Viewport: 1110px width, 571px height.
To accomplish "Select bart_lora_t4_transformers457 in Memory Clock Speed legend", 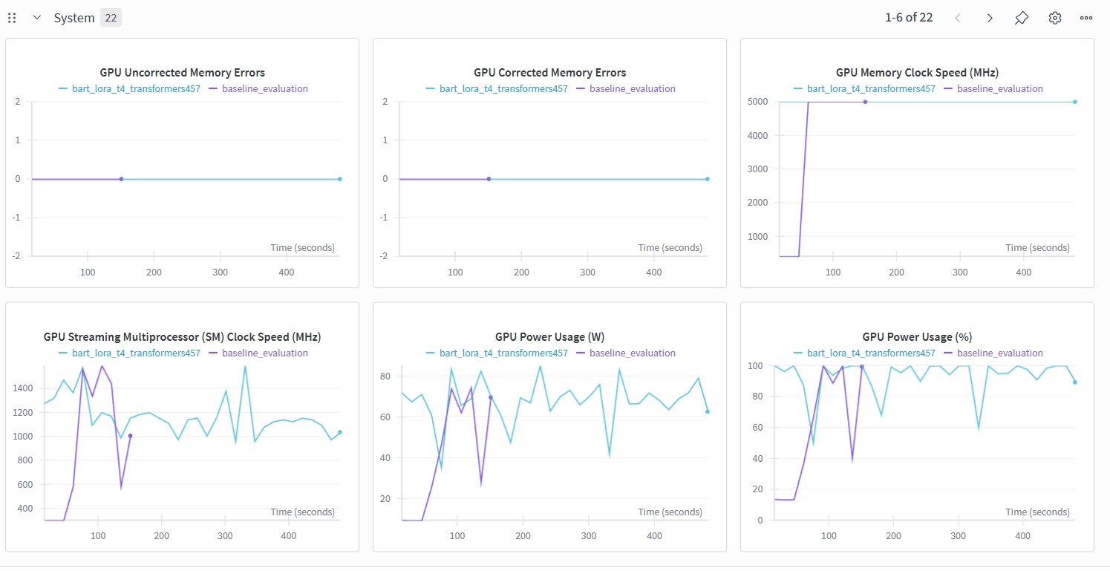I will pos(870,88).
